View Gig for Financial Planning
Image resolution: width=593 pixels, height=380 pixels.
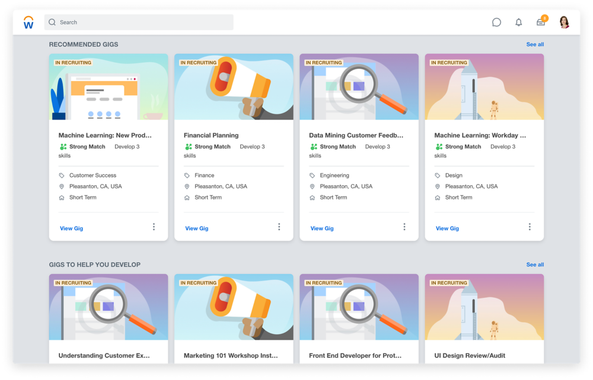(196, 228)
